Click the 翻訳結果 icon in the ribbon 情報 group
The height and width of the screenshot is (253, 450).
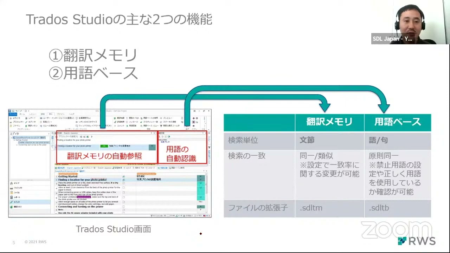tap(115, 118)
